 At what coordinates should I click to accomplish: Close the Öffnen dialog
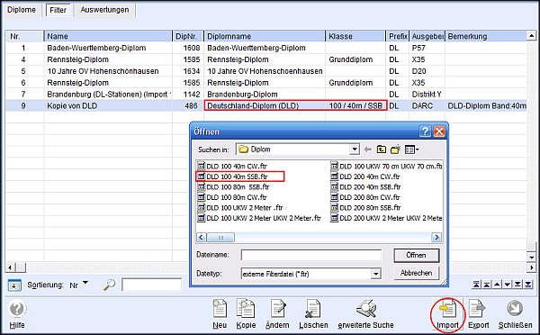[439, 131]
